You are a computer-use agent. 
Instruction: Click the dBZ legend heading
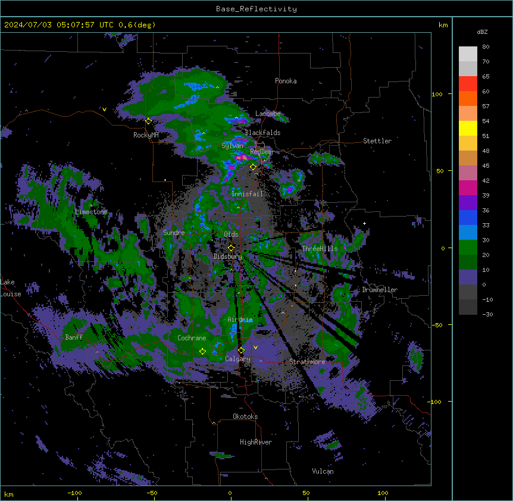(482, 32)
